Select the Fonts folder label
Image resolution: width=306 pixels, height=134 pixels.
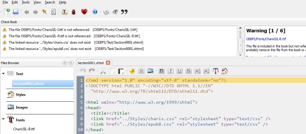point(20,120)
